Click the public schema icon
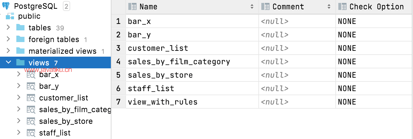413x139 pixels. pos(10,16)
